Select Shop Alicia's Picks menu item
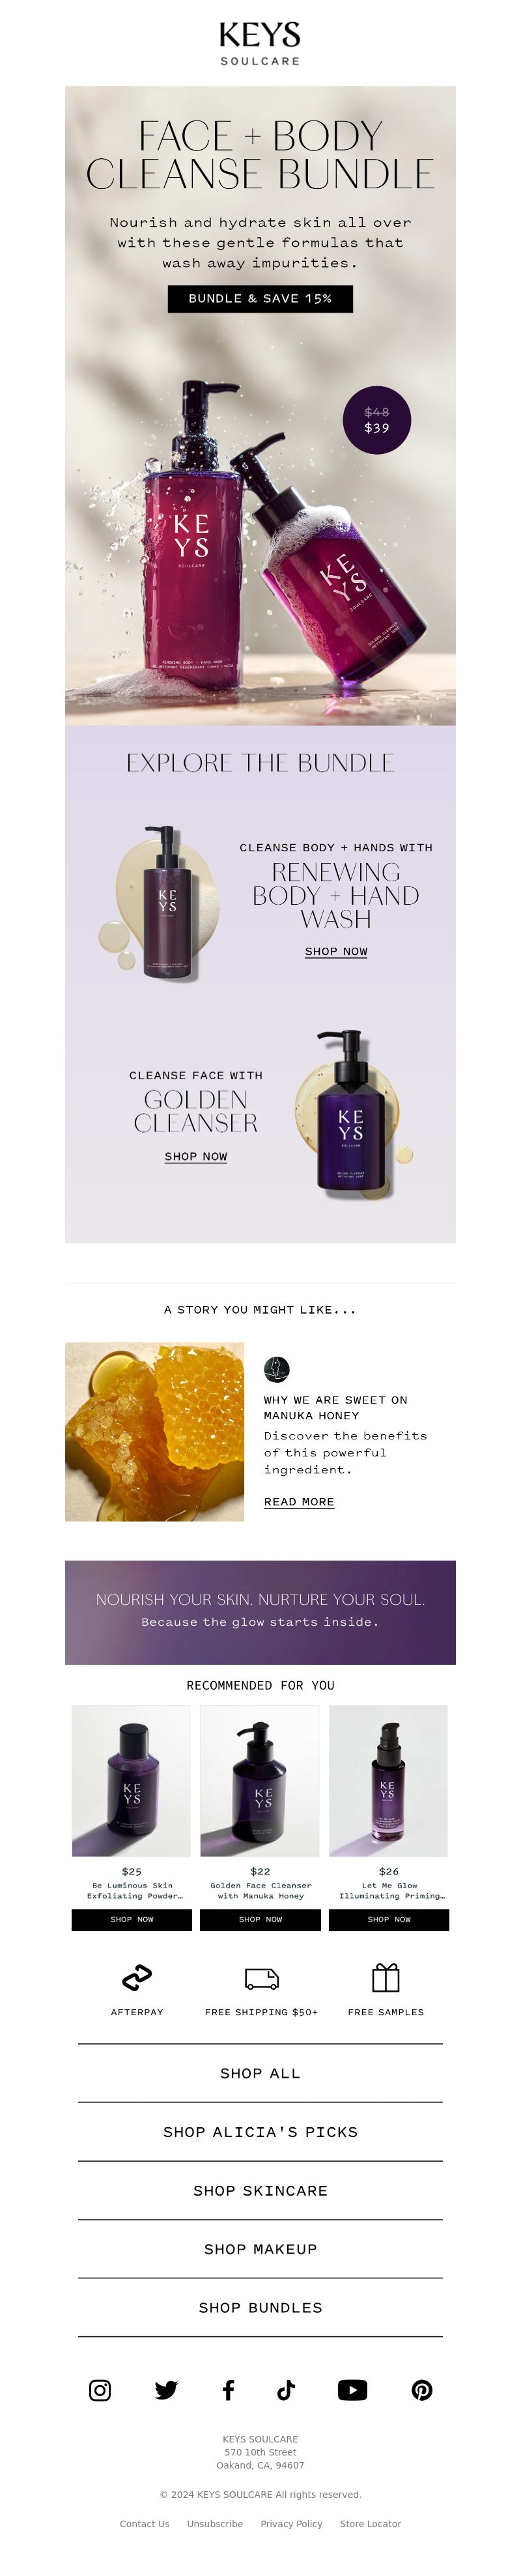 point(260,2131)
